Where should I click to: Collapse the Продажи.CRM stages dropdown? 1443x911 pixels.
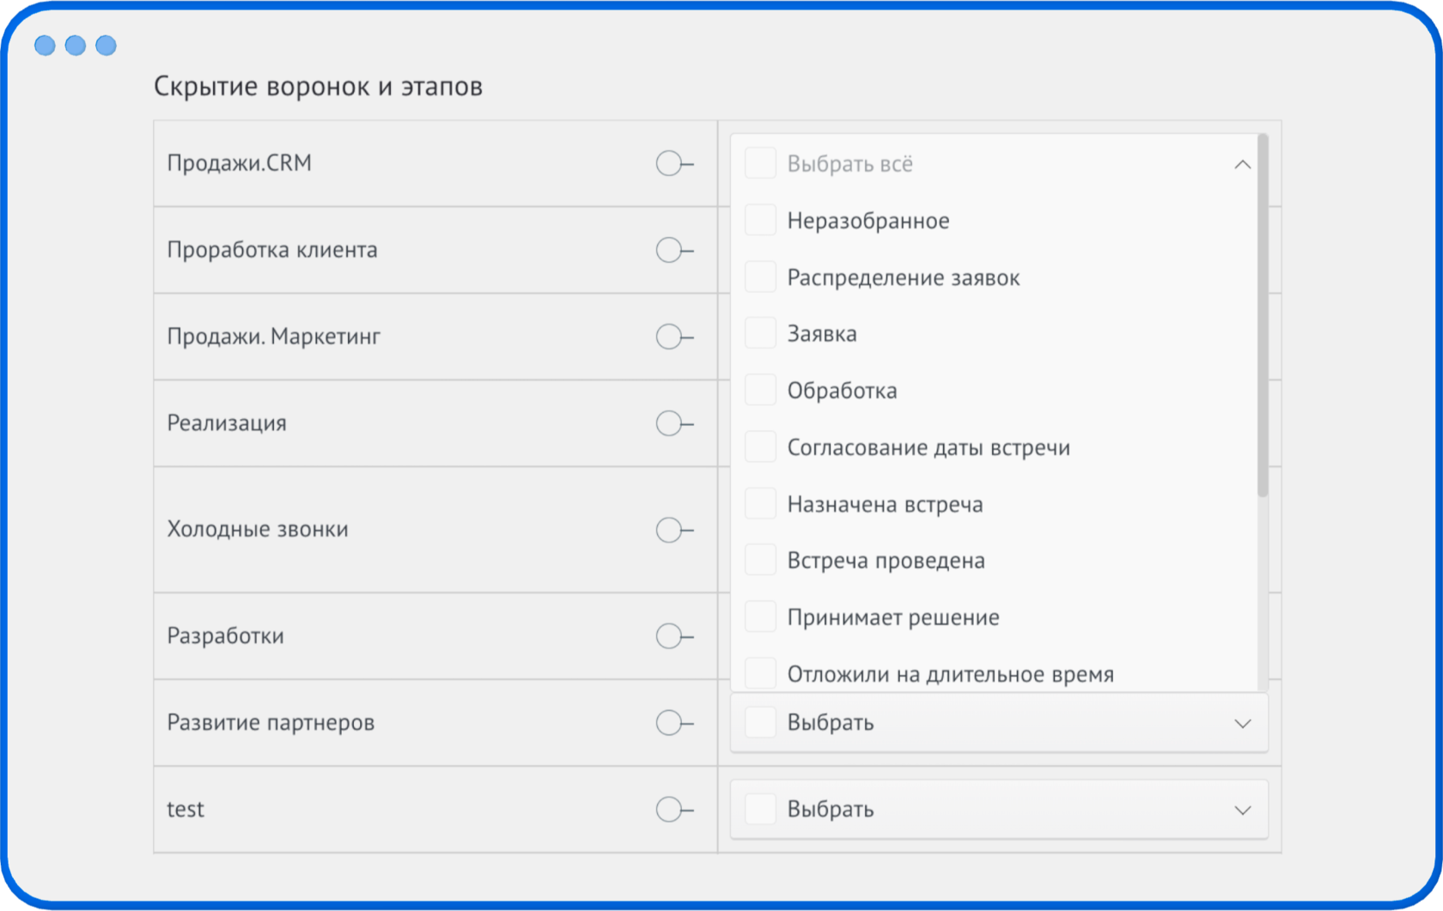point(1242,163)
